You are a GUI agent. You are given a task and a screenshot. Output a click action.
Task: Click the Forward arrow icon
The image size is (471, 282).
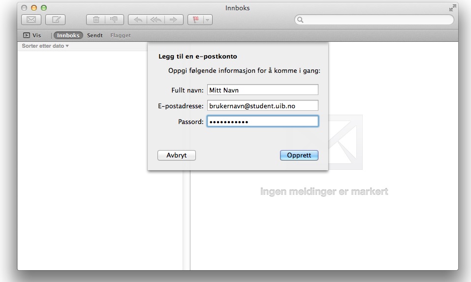point(173,20)
